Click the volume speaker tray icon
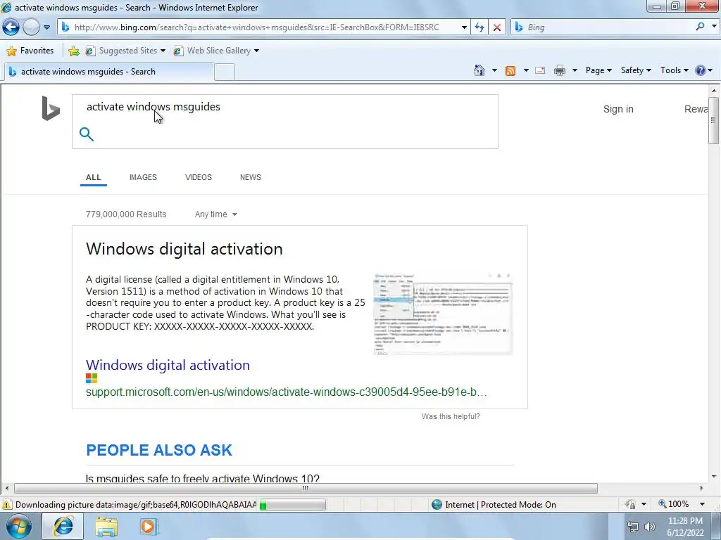Screen dimensions: 721x540 tap(649, 527)
